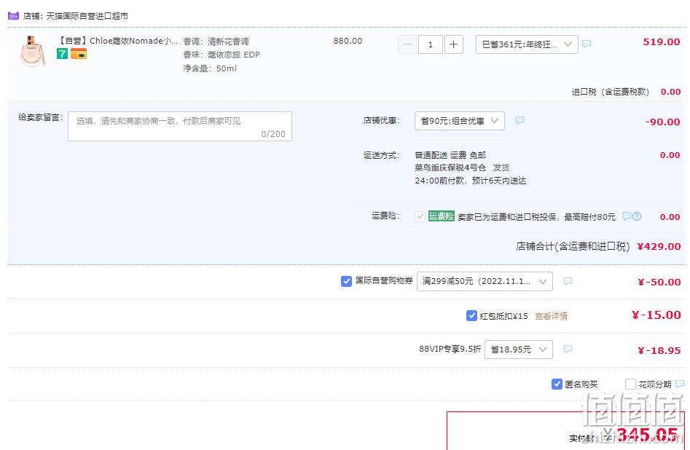The image size is (690, 450).
Task: Click the comment icon beside store discount
Action: (x=520, y=121)
